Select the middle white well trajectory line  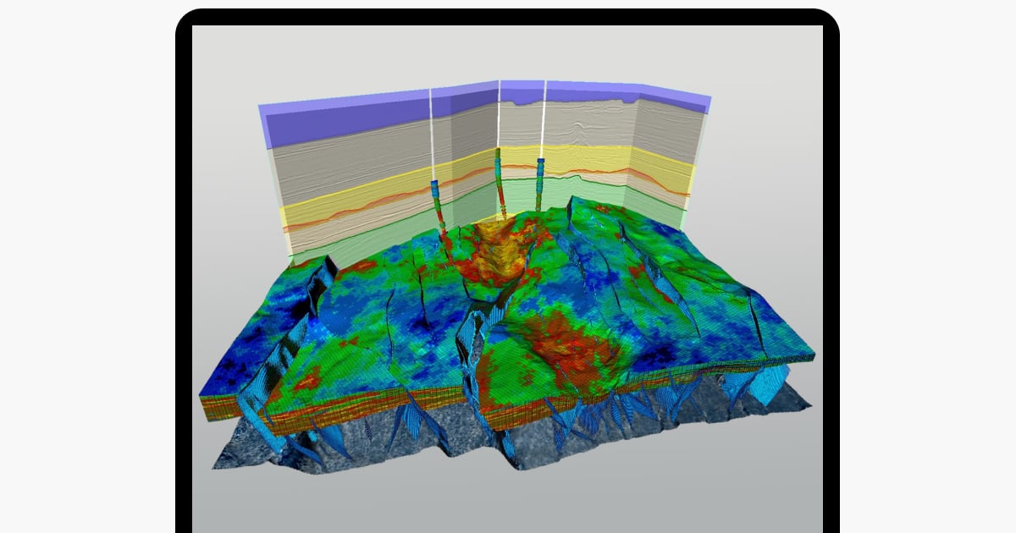click(499, 114)
